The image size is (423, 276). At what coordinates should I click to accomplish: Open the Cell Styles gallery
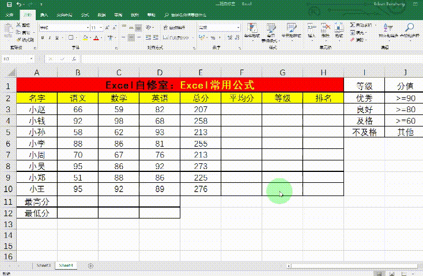click(x=292, y=31)
